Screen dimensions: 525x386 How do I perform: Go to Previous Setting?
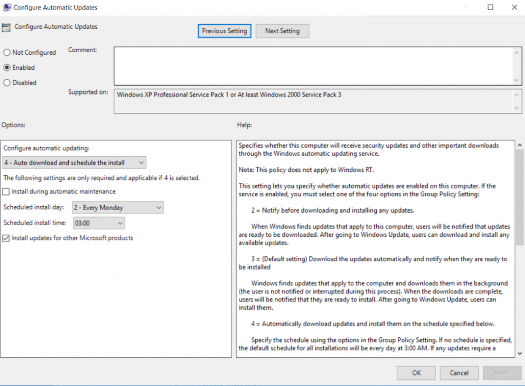point(224,31)
